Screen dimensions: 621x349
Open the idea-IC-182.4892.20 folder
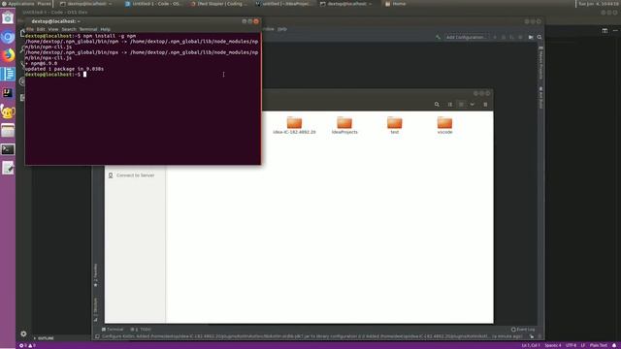click(x=294, y=125)
